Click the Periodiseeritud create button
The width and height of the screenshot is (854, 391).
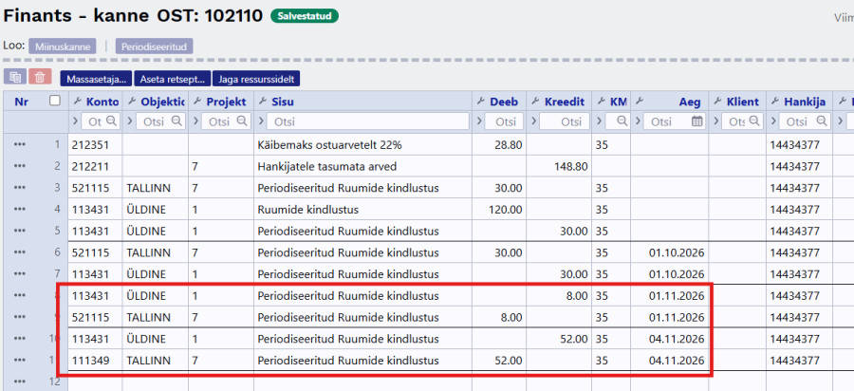[x=154, y=47]
